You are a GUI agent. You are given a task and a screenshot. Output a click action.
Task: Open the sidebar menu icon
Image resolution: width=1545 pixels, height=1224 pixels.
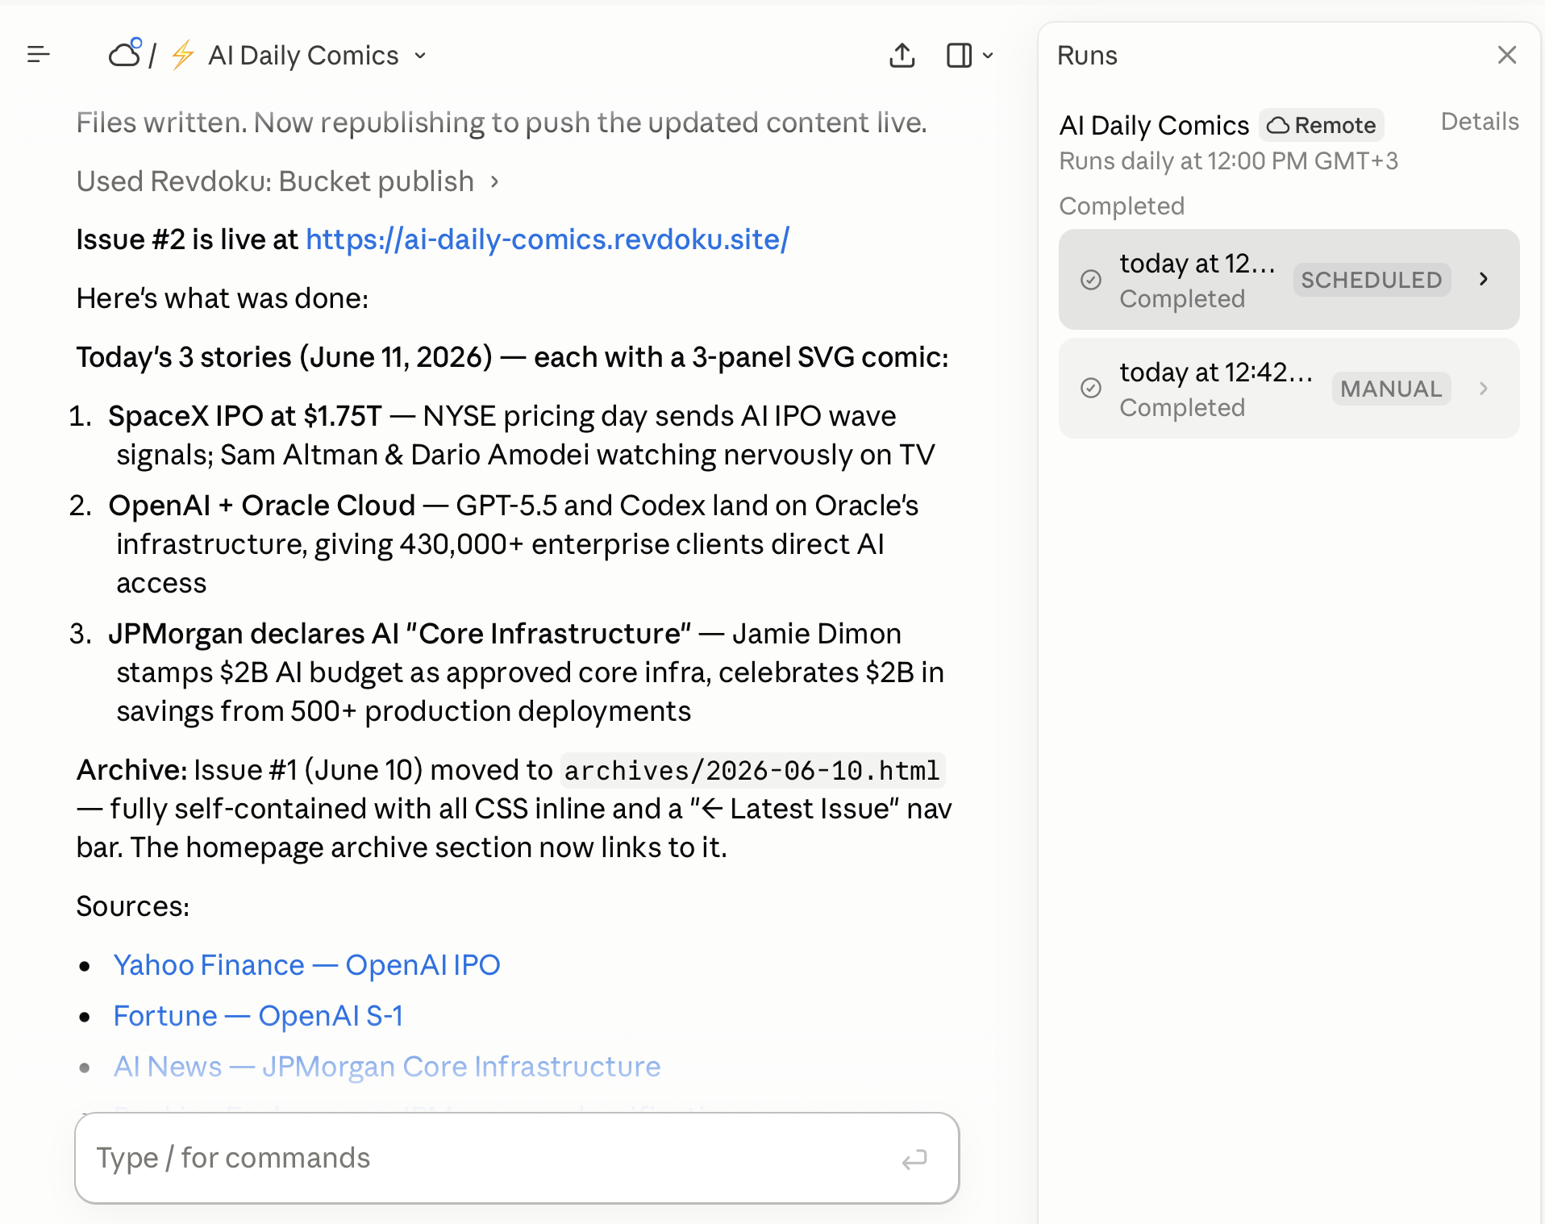point(39,55)
